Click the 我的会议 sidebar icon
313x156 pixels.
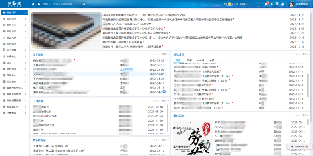4,25
